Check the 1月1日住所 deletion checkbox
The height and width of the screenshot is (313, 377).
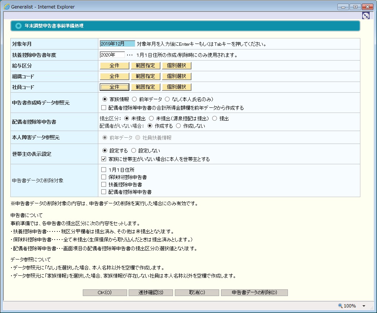coord(104,170)
